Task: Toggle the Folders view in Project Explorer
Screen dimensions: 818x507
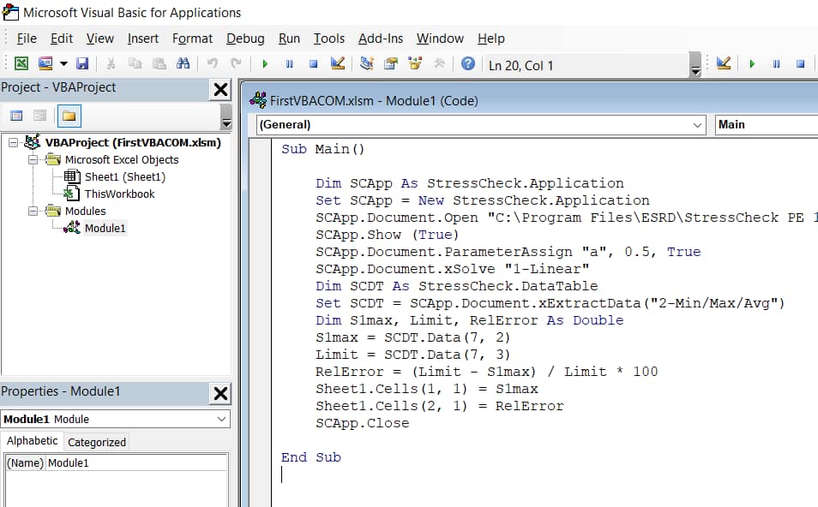Action: pos(69,116)
